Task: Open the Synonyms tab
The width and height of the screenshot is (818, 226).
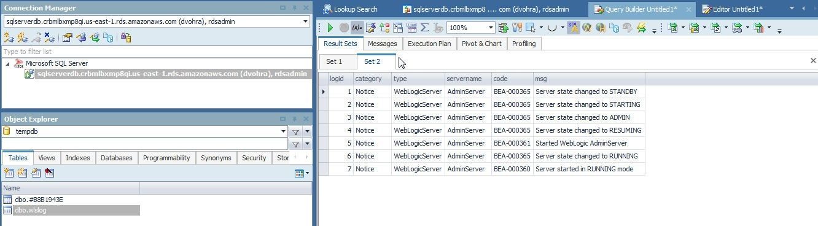Action: [x=216, y=158]
